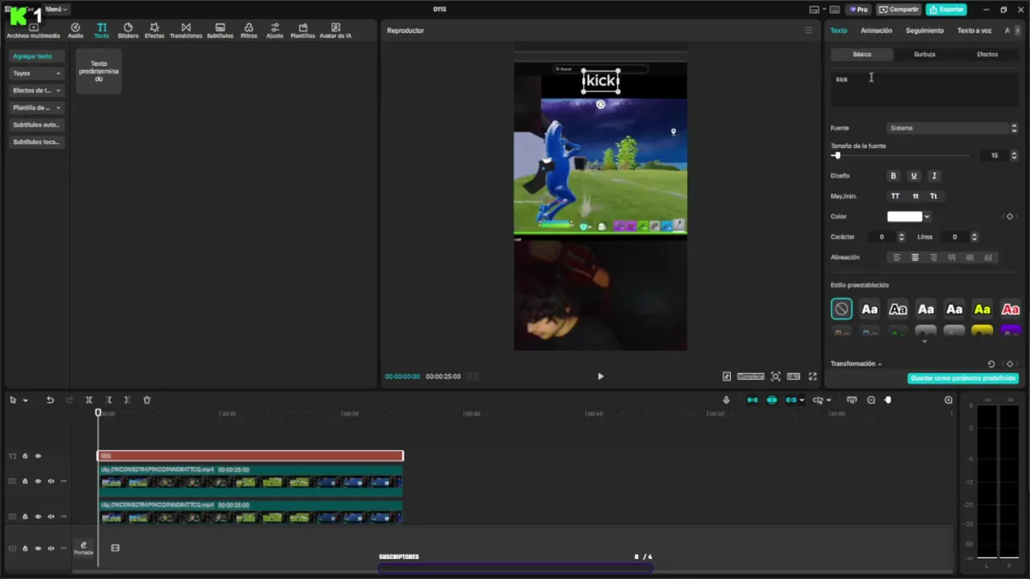Click the white text color swatch
This screenshot has width=1030, height=579.
coord(904,216)
